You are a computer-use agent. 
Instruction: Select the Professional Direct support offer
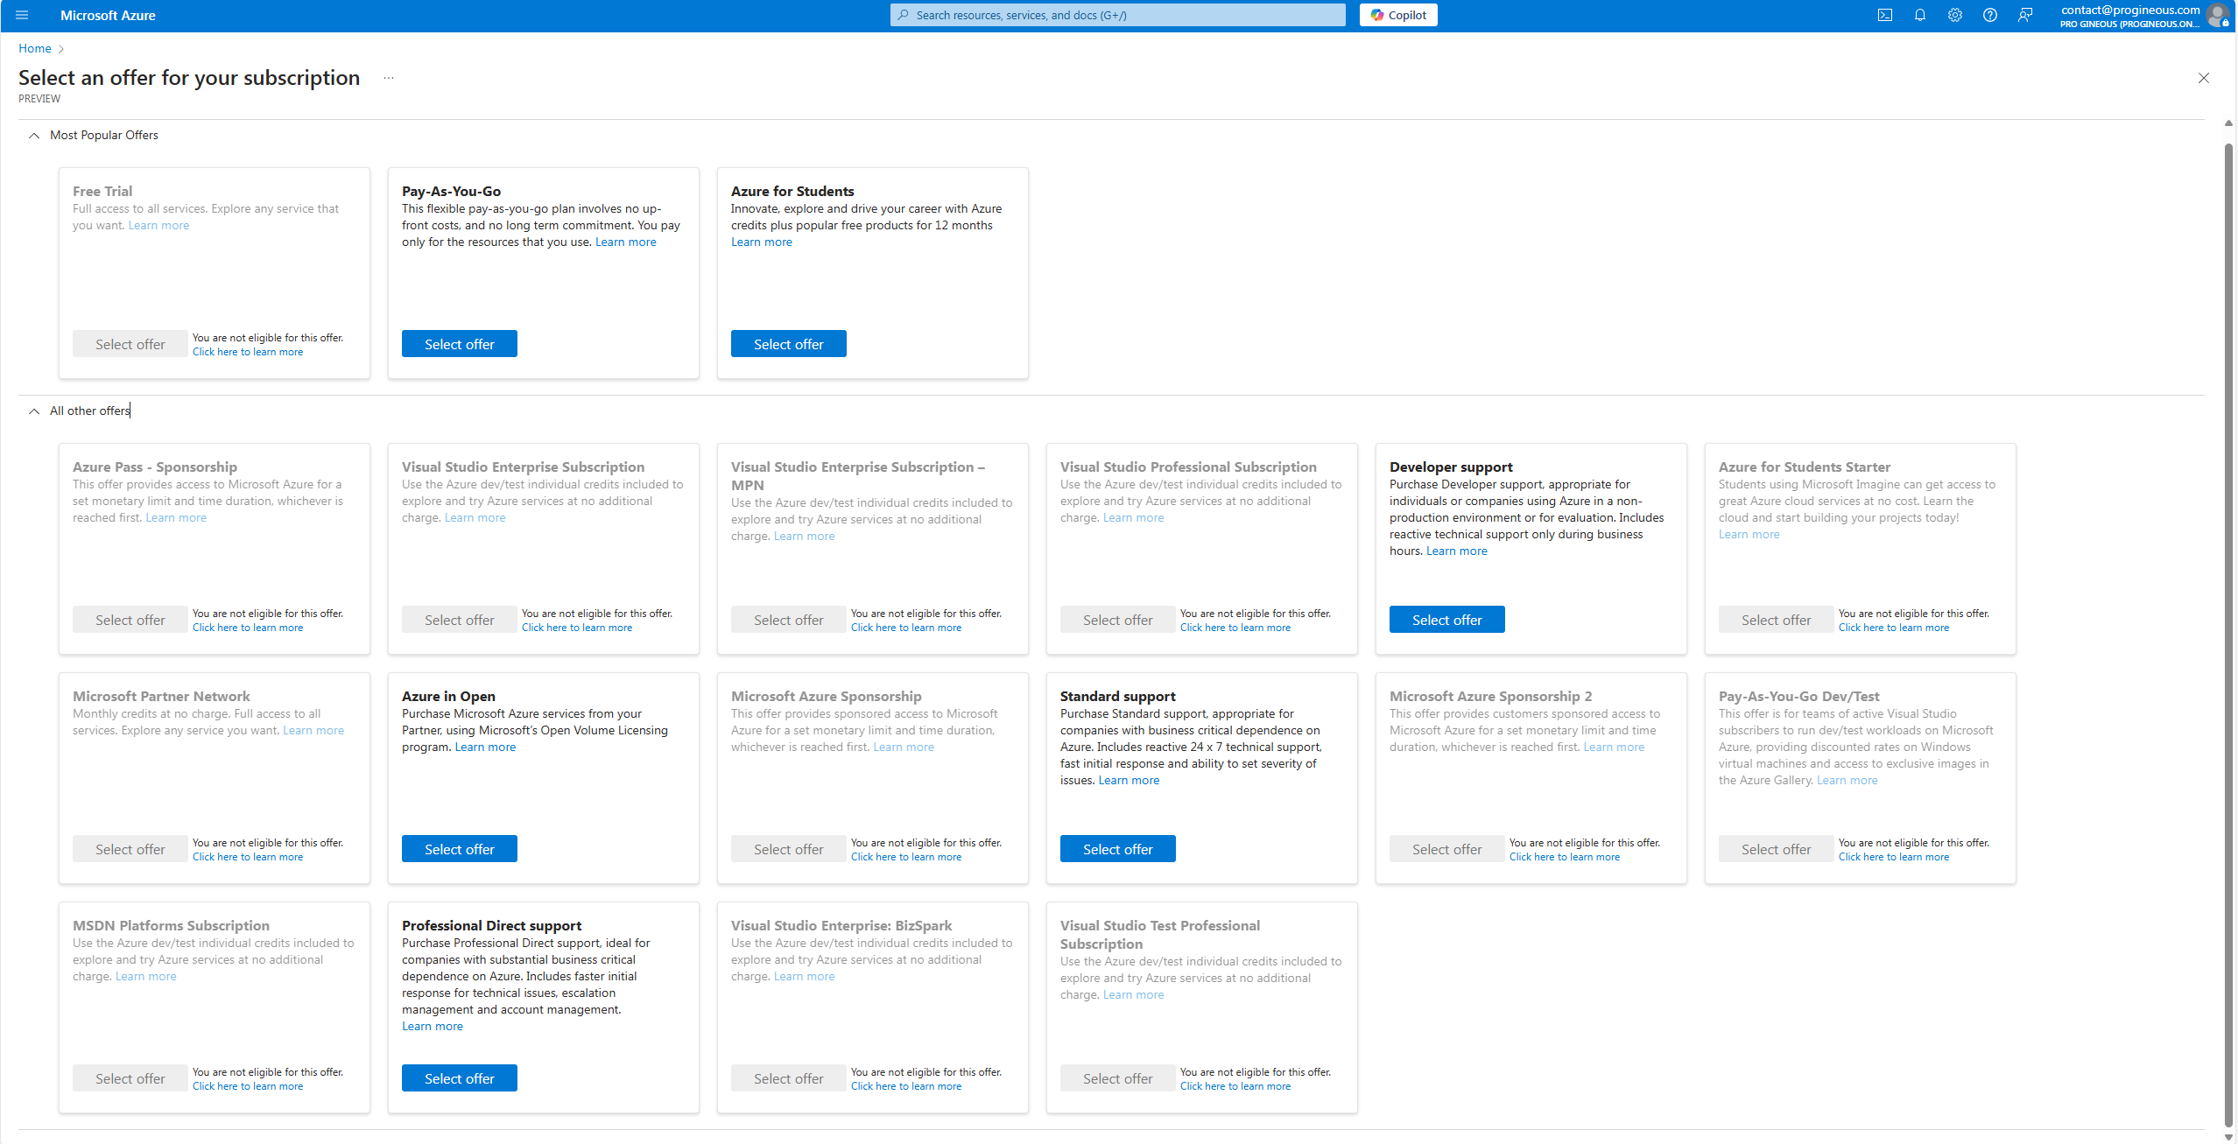(x=459, y=1078)
